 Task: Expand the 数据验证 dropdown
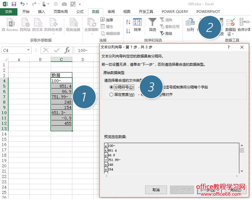pos(230,34)
